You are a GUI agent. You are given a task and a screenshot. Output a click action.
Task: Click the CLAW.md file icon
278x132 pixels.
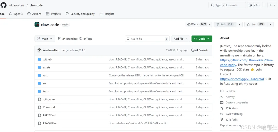coord(40,107)
